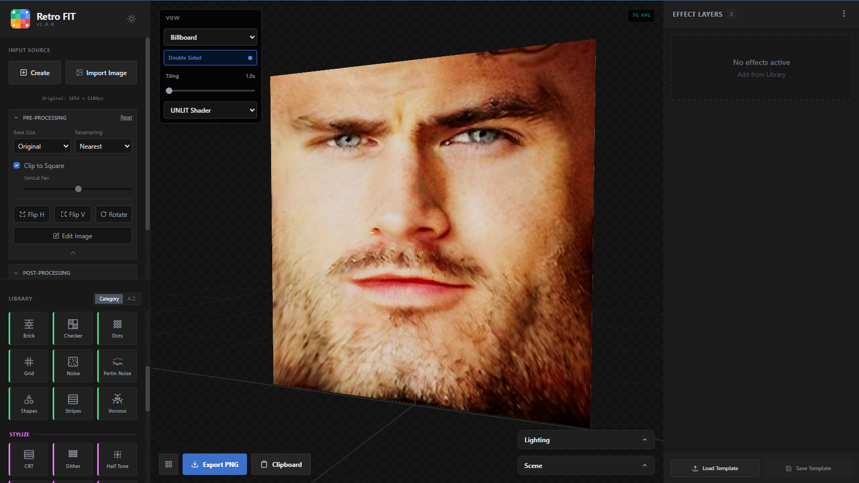Toggle the light/dark theme sun icon

[x=132, y=19]
